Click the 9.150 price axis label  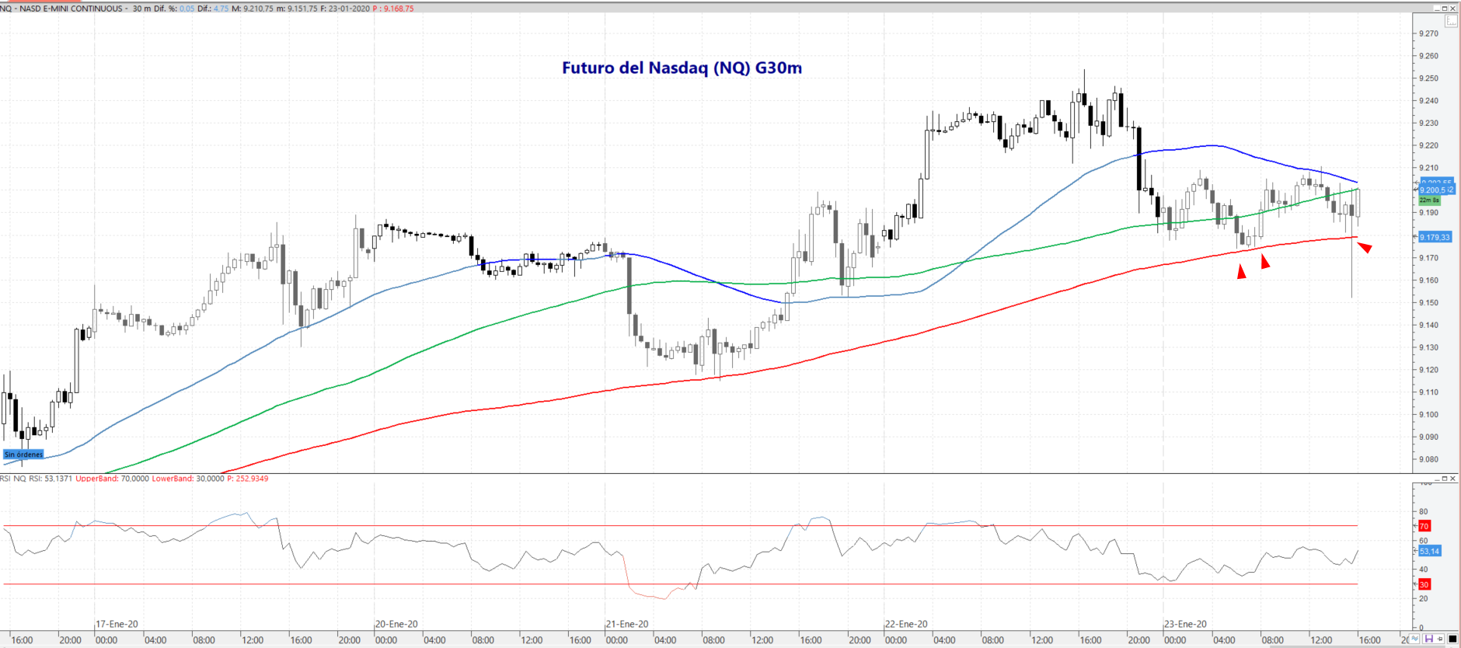1428,303
